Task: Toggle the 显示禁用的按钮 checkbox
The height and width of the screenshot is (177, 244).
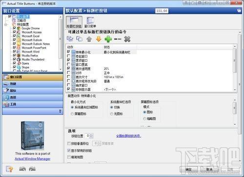Action: tap(69, 150)
